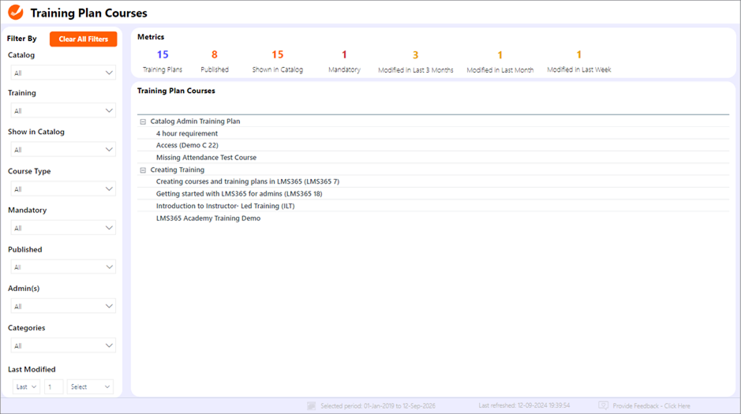Open the Last Modified 'Last' dropdown
Viewport: 741px width, 414px height.
tap(26, 387)
